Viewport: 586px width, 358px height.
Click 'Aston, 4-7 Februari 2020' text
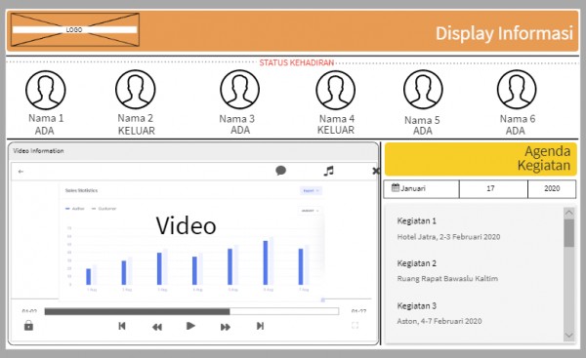point(439,321)
